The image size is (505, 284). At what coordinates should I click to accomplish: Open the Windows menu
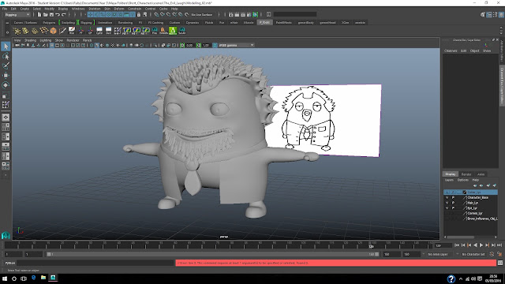(x=78, y=9)
